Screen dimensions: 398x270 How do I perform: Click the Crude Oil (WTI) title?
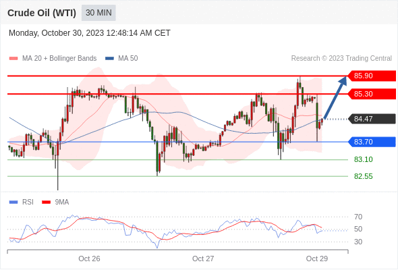tap(42, 13)
